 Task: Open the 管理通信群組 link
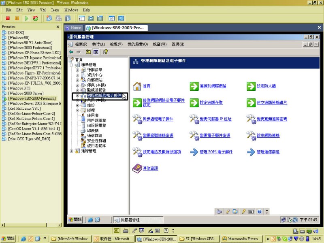[x=268, y=152]
